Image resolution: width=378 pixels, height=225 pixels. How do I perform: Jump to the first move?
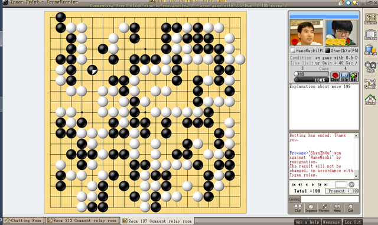294,184
